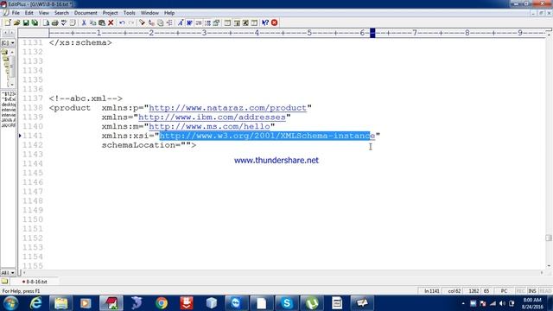Toggle the REC indicator in status bar
This screenshot has height=311, width=553.
point(520,291)
